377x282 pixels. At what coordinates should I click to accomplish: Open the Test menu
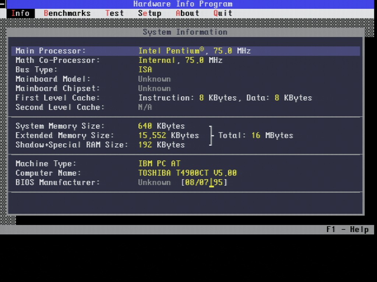114,14
